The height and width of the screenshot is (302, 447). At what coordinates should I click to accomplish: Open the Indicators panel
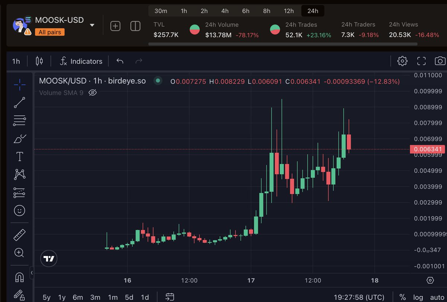pos(81,61)
